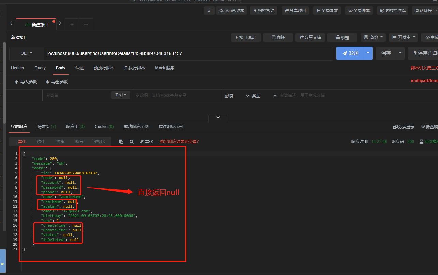438x275 pixels.
Task: Select the 原生 raw view mode
Action: (41, 142)
